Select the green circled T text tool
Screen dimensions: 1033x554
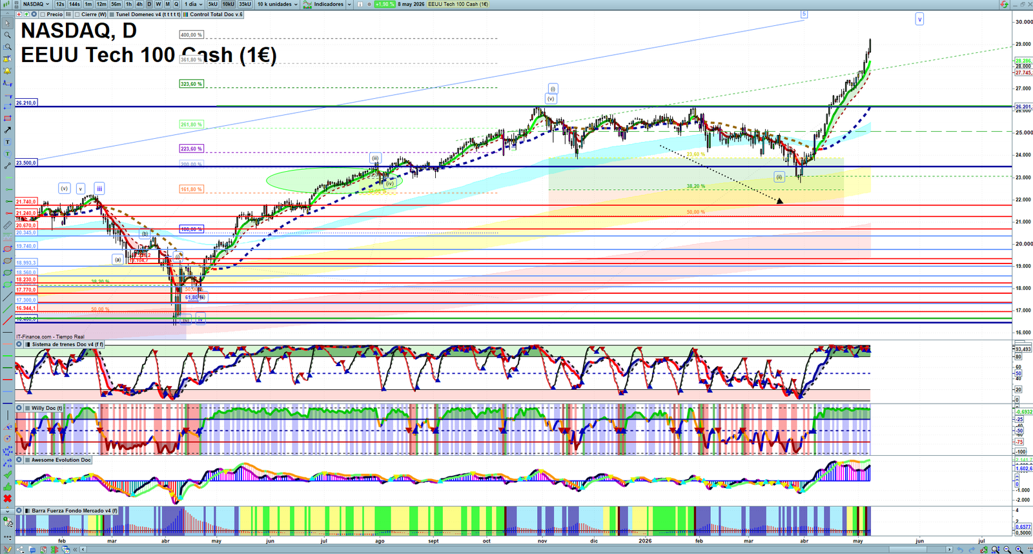pyautogui.click(x=8, y=154)
